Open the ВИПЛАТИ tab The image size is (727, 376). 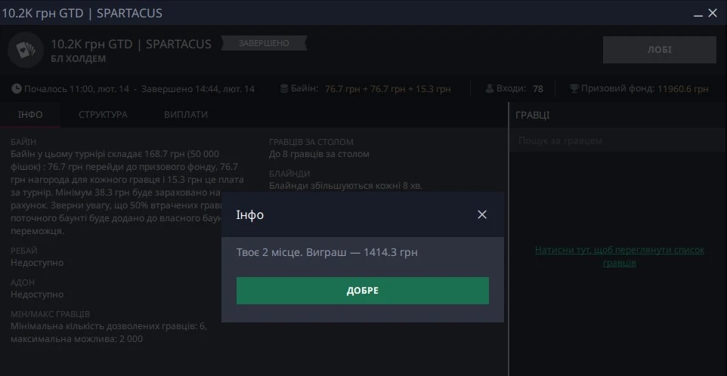point(186,115)
